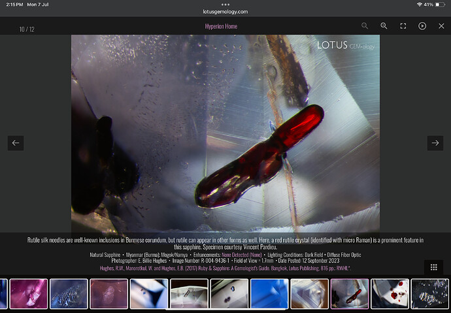
Task: Click the 2:15 PM clock in status bar
Action: (14, 5)
